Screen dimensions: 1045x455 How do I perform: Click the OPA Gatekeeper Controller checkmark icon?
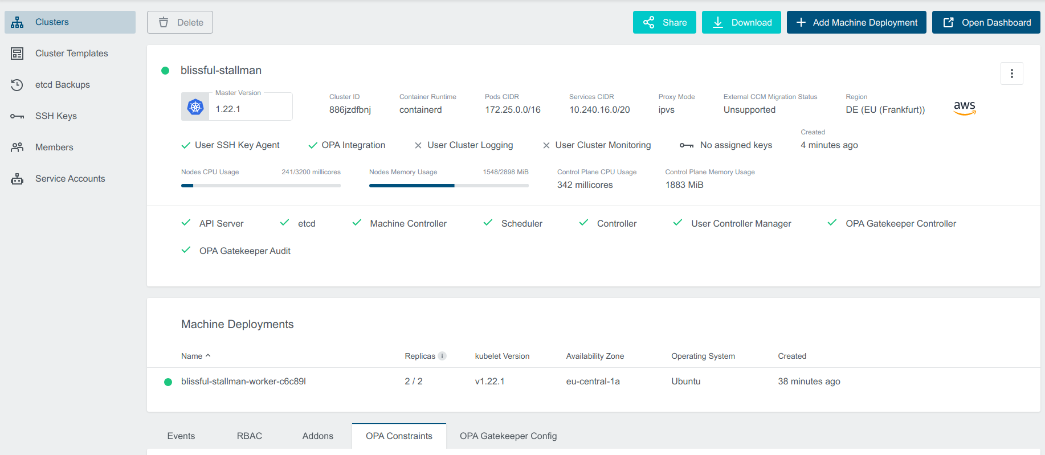pyautogui.click(x=832, y=223)
